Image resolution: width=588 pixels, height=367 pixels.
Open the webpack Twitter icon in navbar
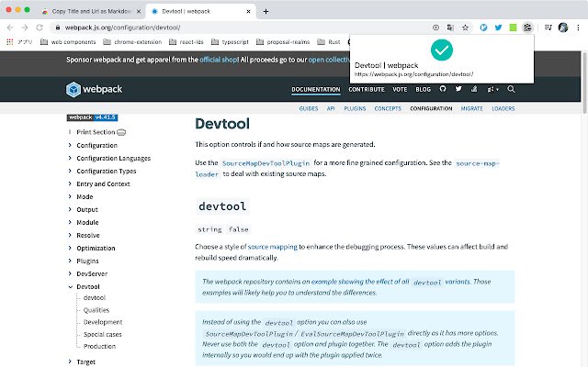(458, 89)
